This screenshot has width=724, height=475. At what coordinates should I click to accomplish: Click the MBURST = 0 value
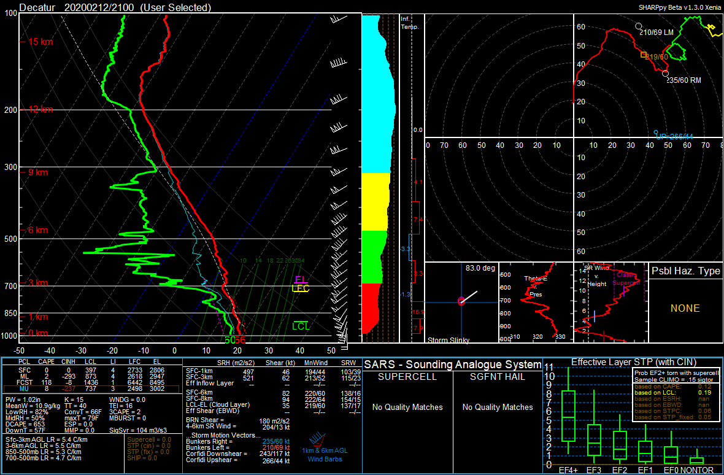tap(129, 418)
